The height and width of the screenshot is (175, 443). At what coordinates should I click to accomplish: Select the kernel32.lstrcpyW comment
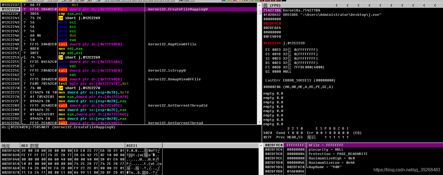167,71
